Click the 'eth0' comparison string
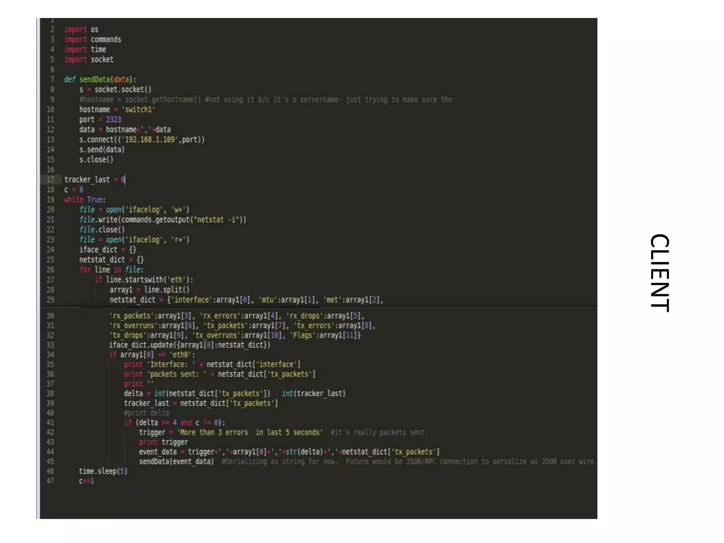724x543 pixels. [181, 355]
